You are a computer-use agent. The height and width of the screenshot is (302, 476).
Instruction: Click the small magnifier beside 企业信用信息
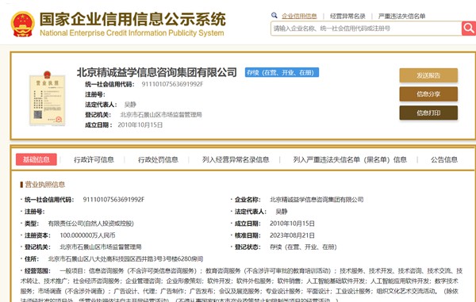(274, 15)
